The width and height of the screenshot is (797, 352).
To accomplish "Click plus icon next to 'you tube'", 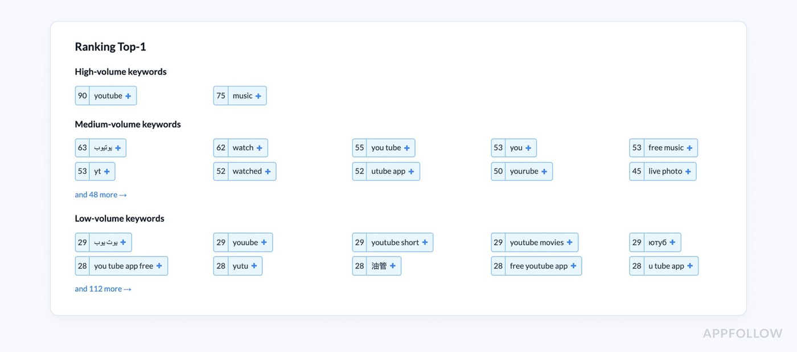I will click(x=406, y=148).
